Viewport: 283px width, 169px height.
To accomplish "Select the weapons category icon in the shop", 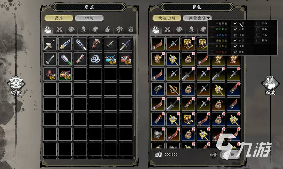I will point(59,29).
